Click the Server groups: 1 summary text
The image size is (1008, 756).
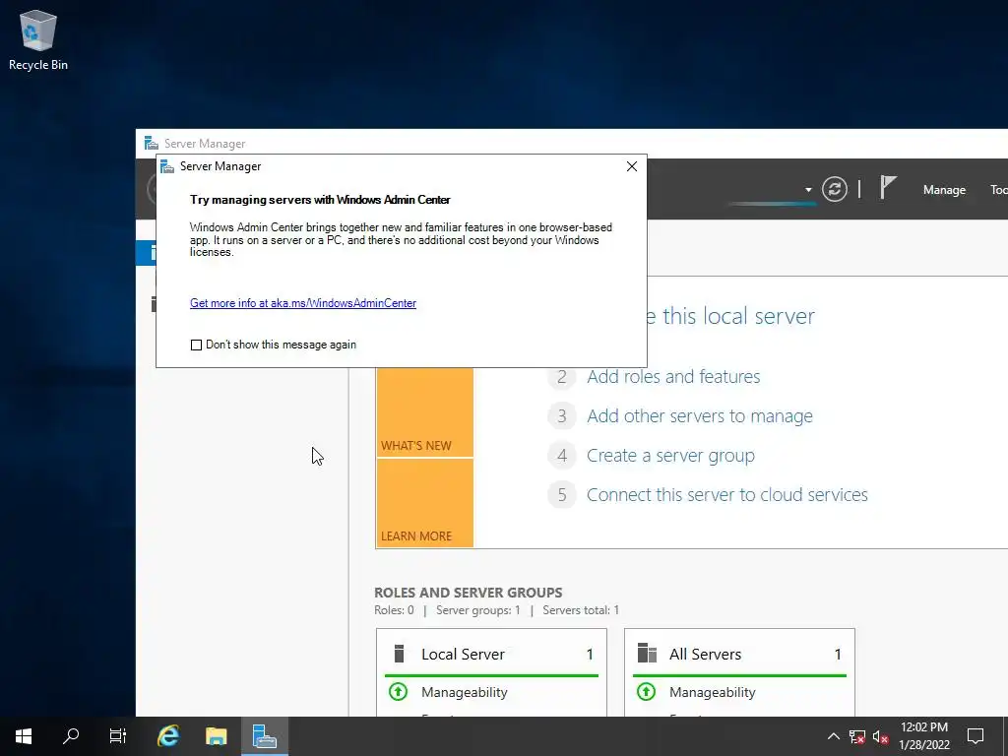coord(478,610)
